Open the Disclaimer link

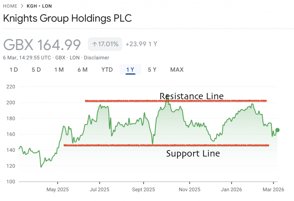pos(96,58)
